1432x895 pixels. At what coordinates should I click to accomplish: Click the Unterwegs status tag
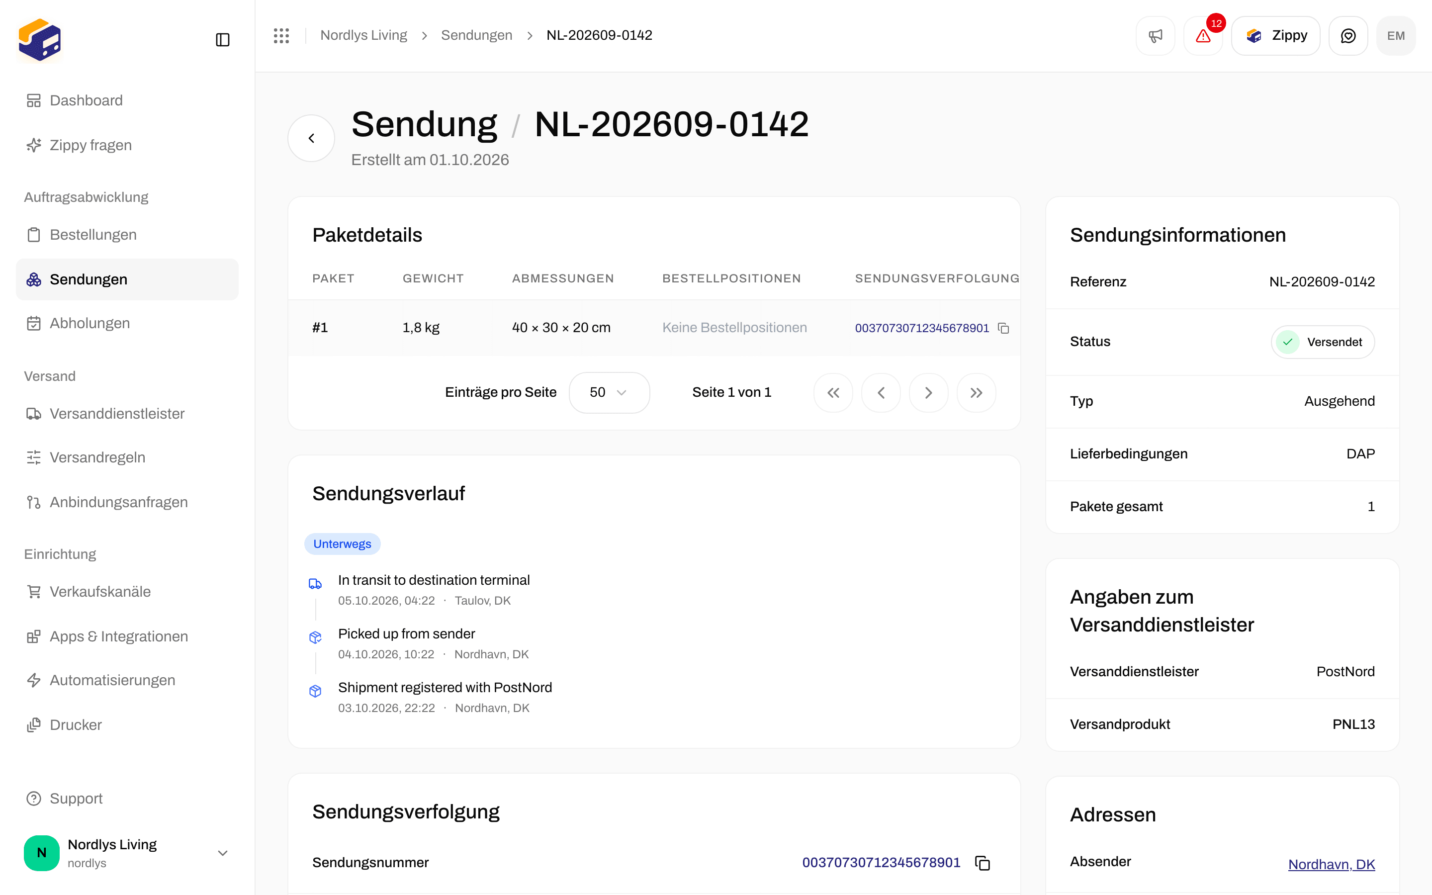point(342,544)
